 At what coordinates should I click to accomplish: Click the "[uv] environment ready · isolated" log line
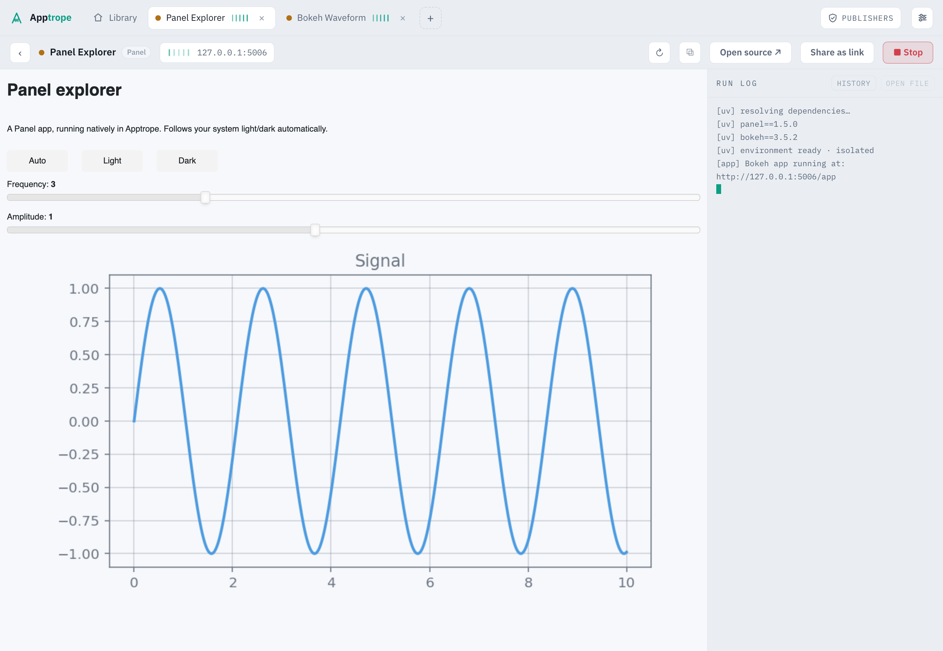point(795,151)
